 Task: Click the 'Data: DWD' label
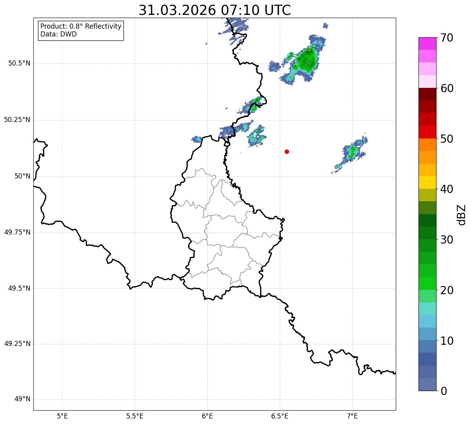click(x=58, y=34)
